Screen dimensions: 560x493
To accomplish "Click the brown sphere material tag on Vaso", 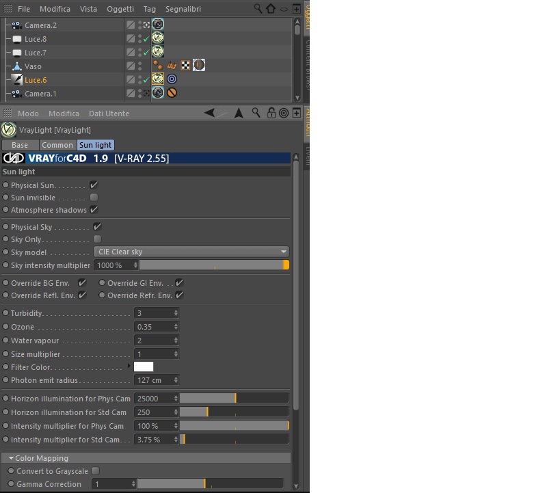I will pyautogui.click(x=199, y=65).
